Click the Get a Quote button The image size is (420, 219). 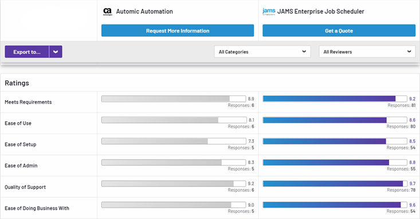coord(339,30)
